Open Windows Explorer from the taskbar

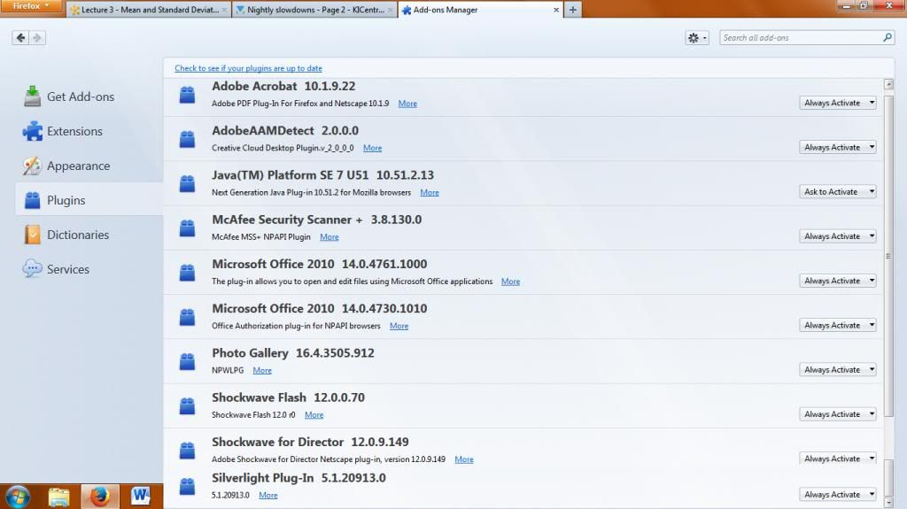pos(58,497)
